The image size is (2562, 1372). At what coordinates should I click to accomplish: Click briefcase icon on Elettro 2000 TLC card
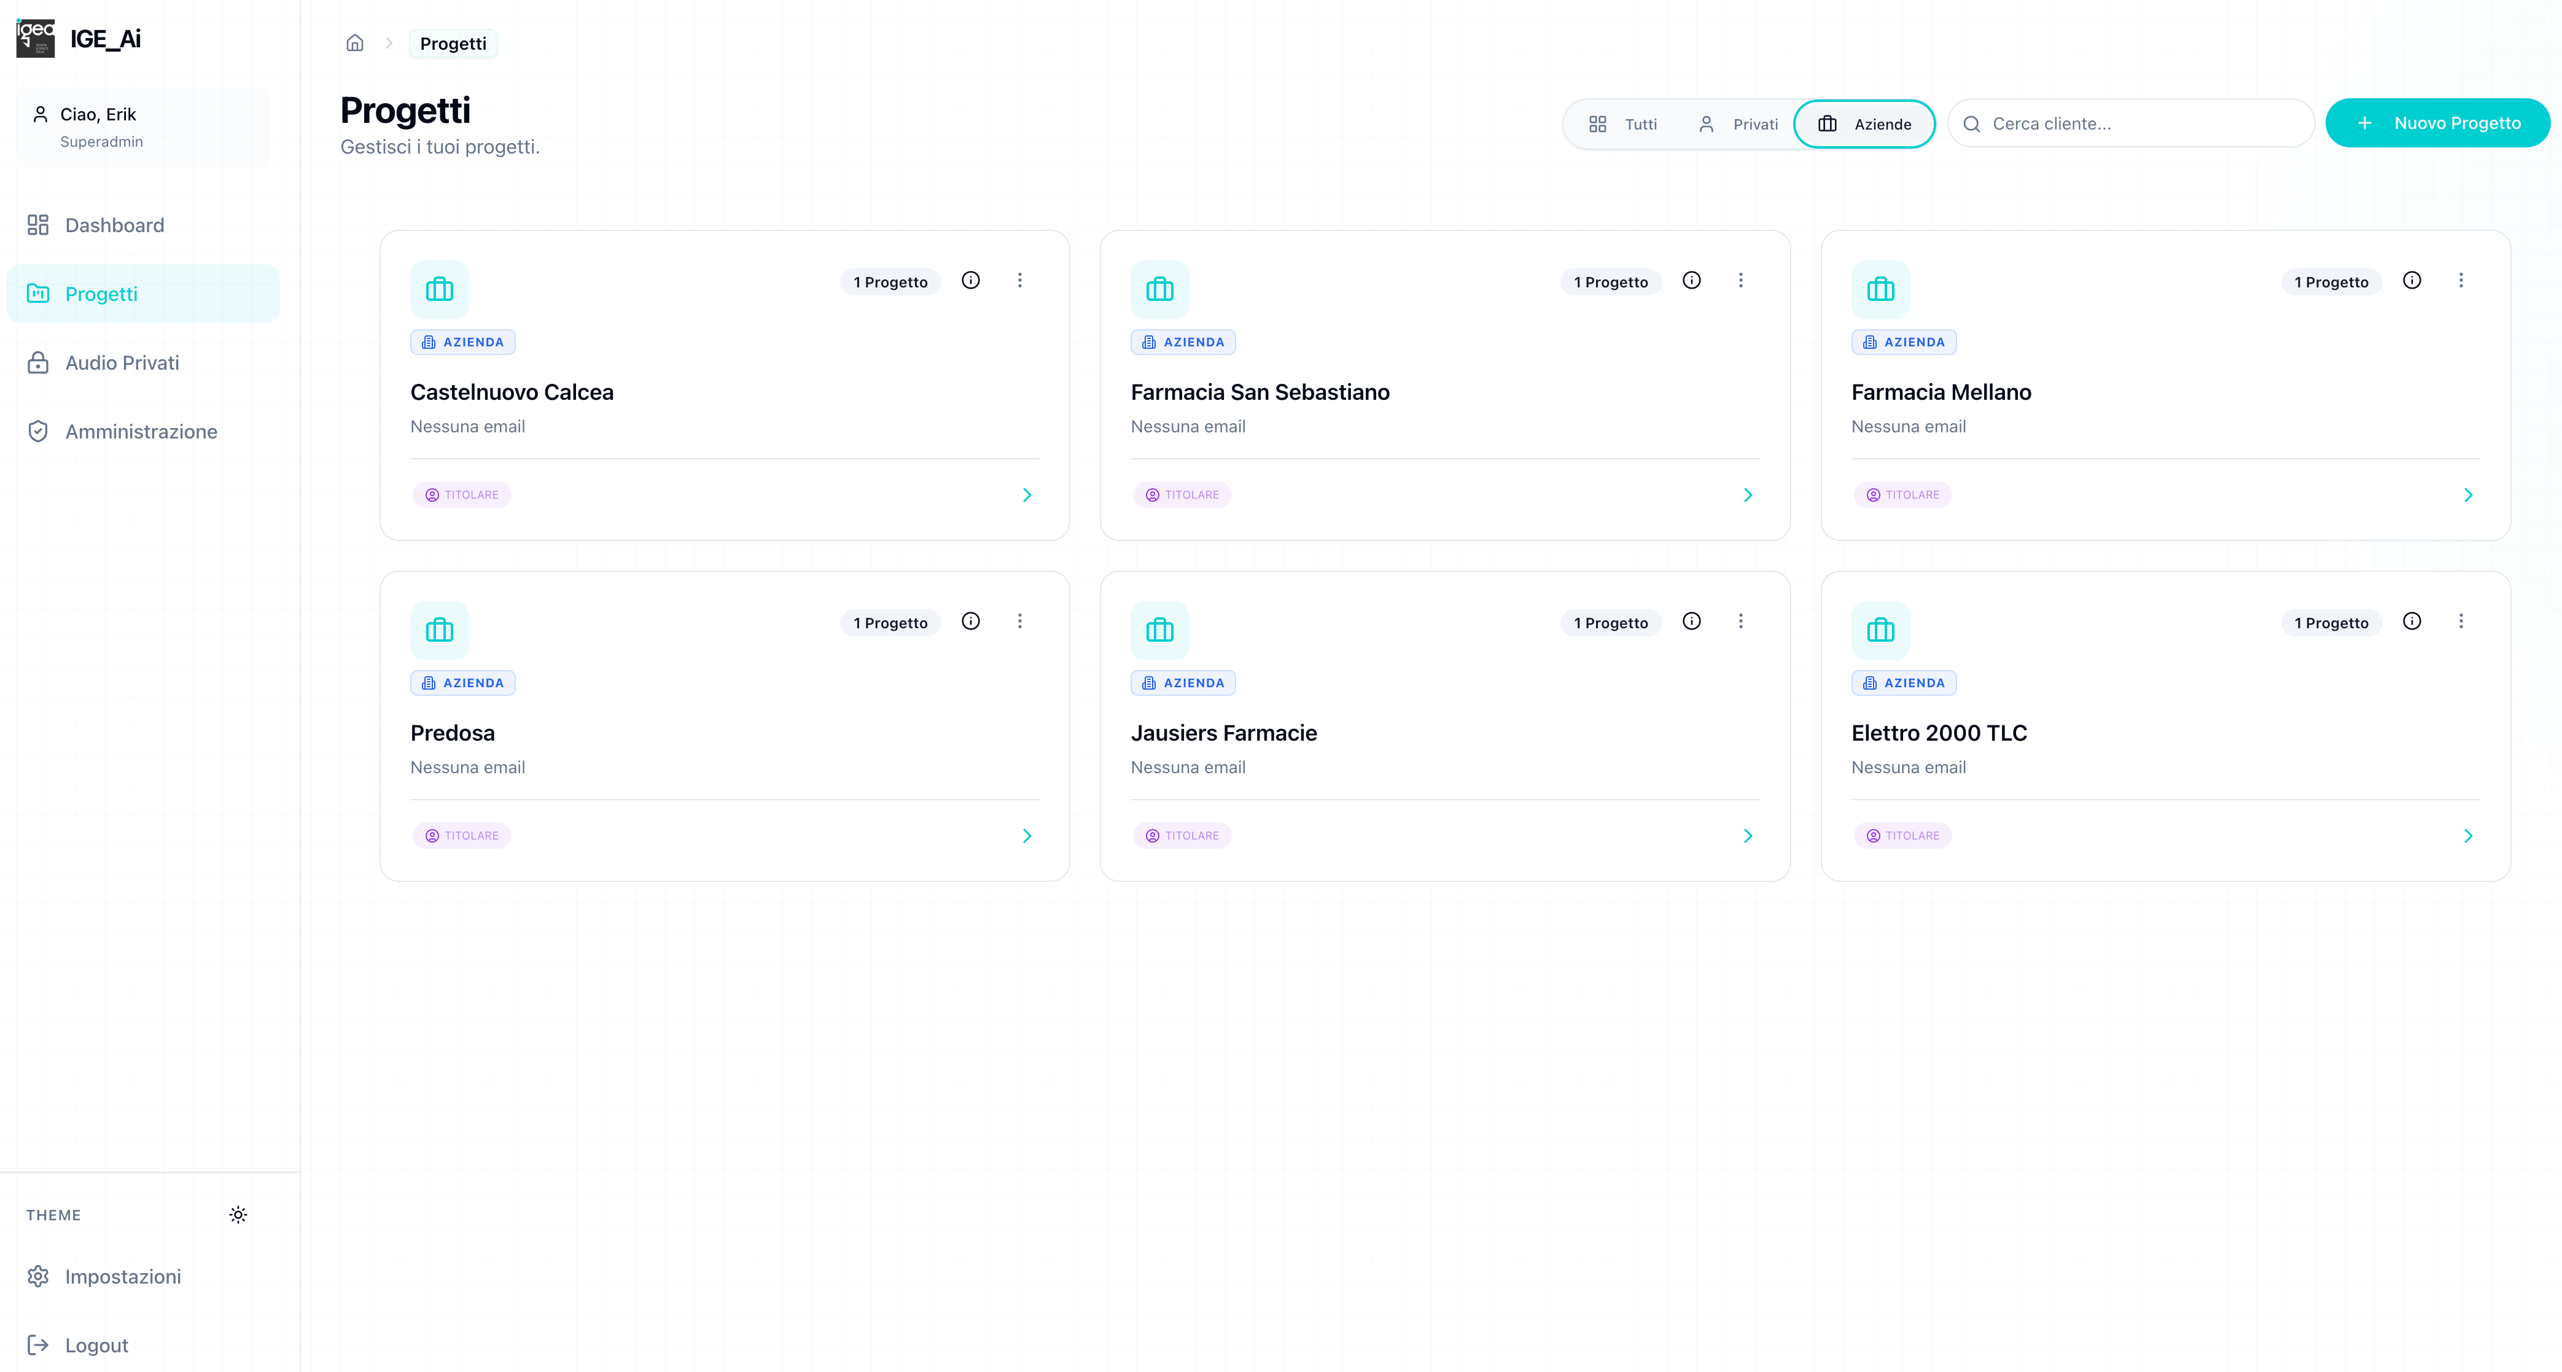pos(1881,629)
